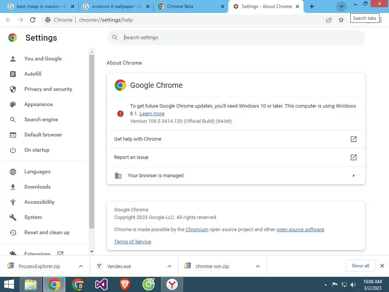Click the Windows Start button
The width and height of the screenshot is (389, 292).
[9, 284]
